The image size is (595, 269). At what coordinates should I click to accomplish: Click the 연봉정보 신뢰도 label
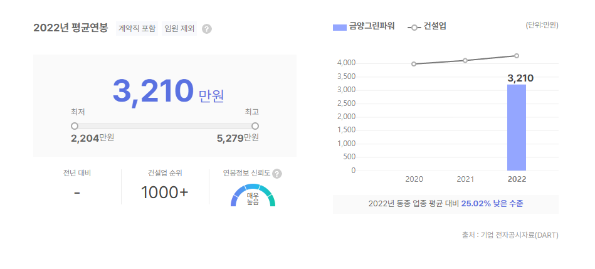click(246, 174)
